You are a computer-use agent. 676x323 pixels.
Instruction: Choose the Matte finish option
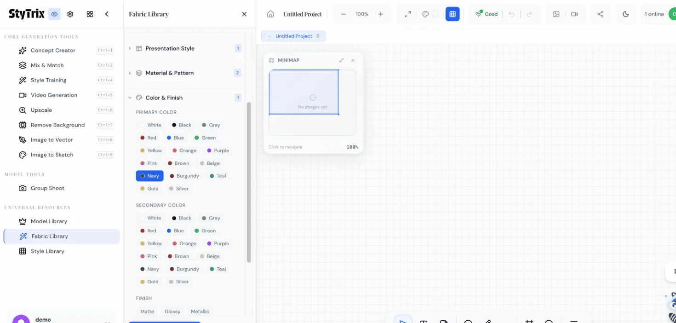[147, 311]
